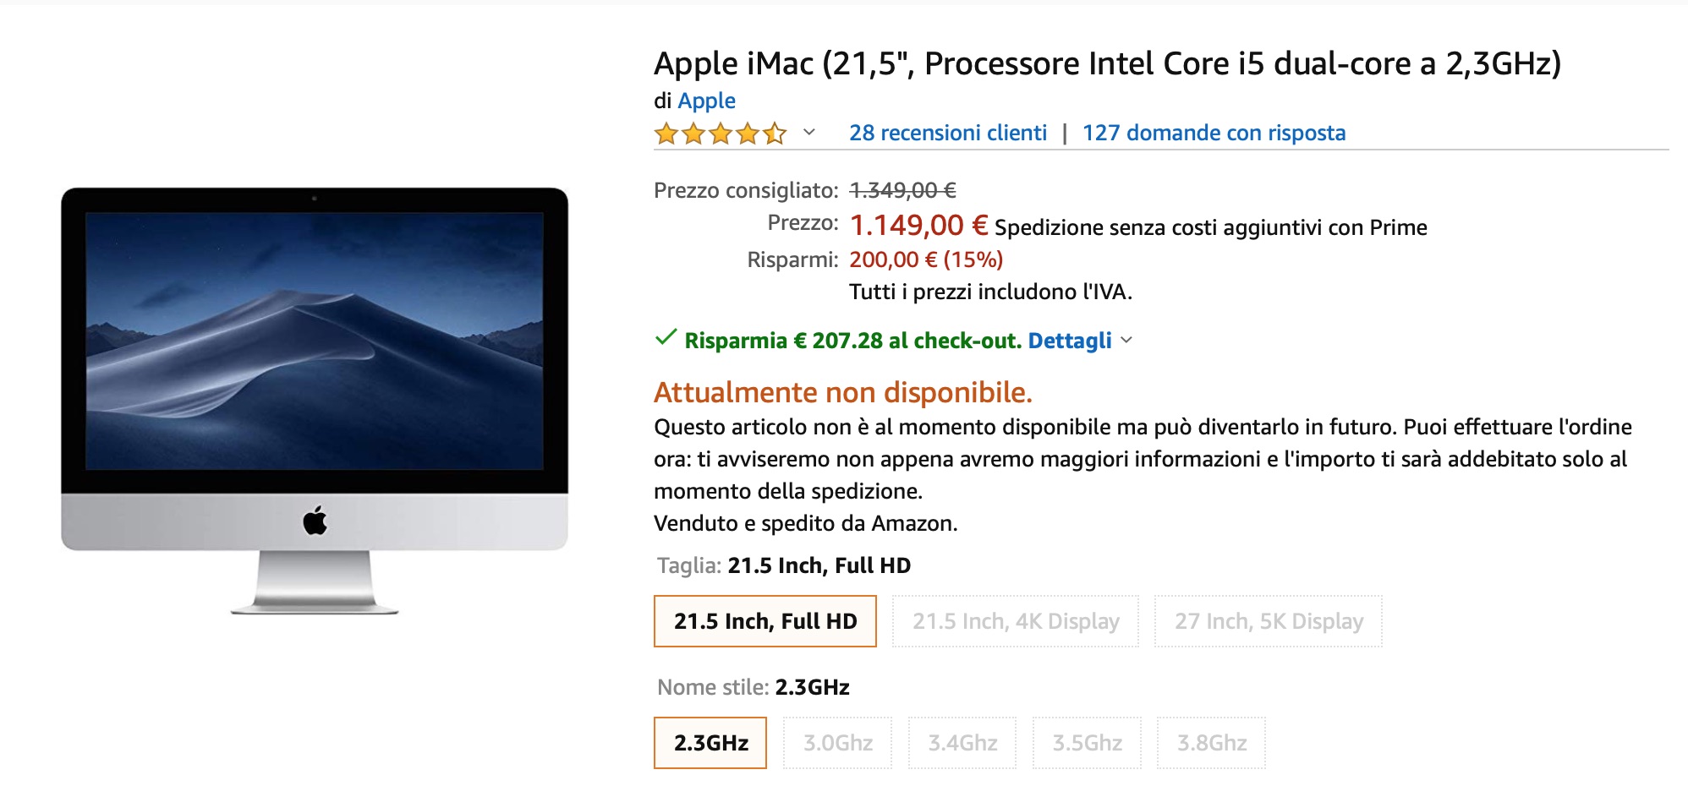Expand the chevron next to Dettagli
1688x786 pixels.
click(x=1126, y=340)
